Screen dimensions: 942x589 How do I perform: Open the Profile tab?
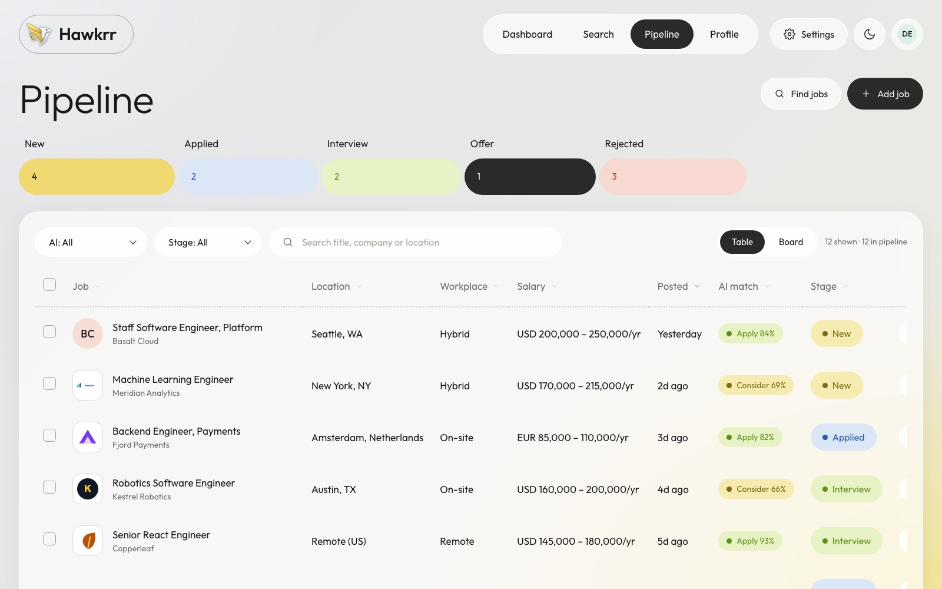(724, 34)
